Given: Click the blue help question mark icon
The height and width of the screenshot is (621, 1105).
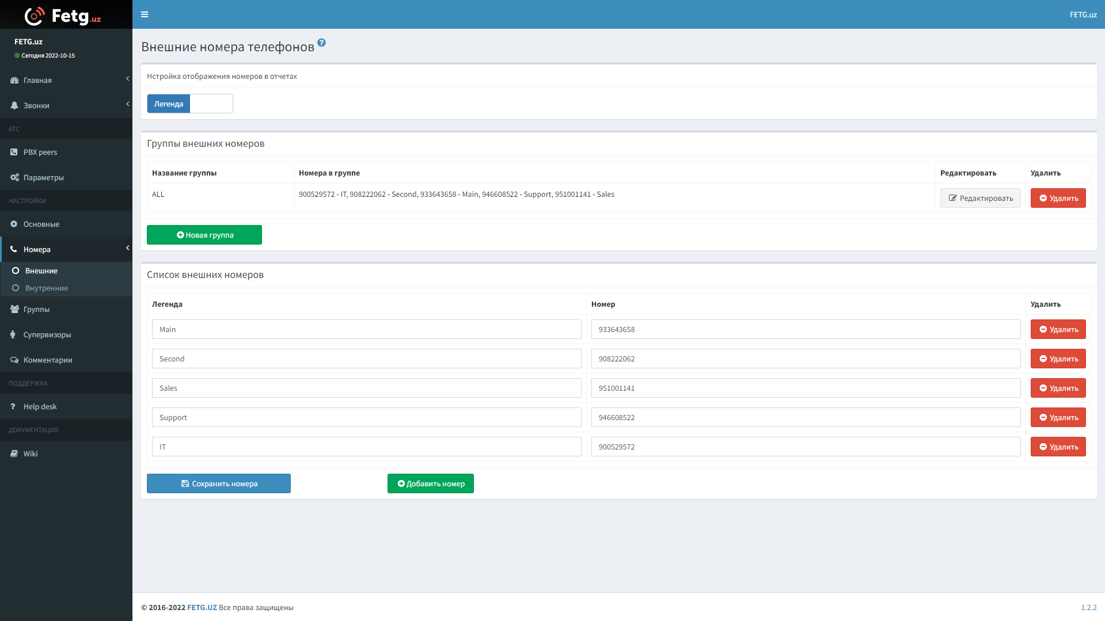Looking at the screenshot, I should (x=321, y=43).
